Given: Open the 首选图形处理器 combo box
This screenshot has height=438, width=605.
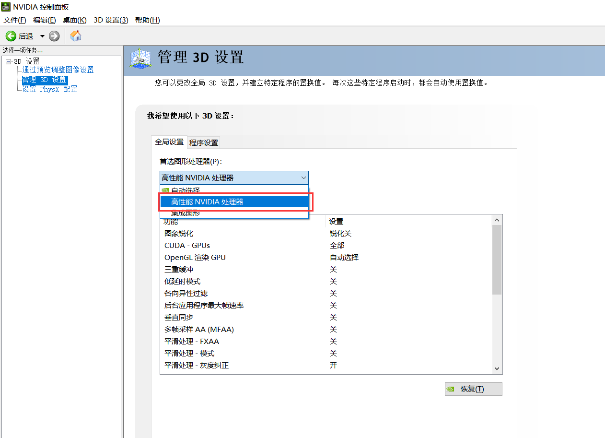Looking at the screenshot, I should point(234,178).
